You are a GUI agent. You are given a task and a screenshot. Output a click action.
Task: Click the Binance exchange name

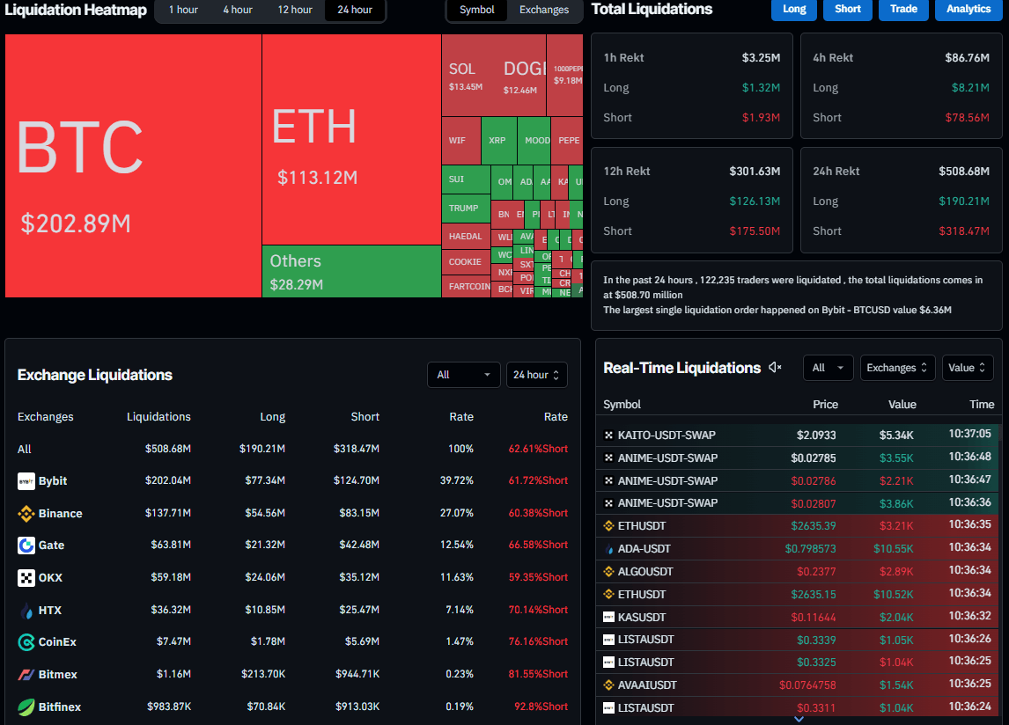point(61,513)
